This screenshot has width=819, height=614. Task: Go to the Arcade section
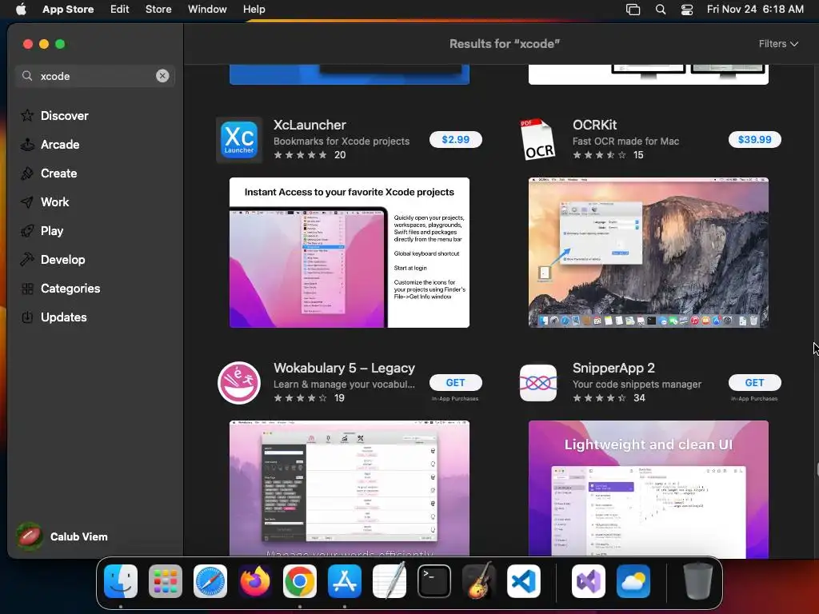(96, 144)
